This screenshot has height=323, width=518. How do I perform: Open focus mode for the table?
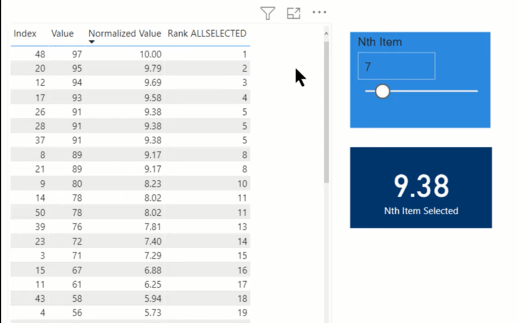click(293, 13)
